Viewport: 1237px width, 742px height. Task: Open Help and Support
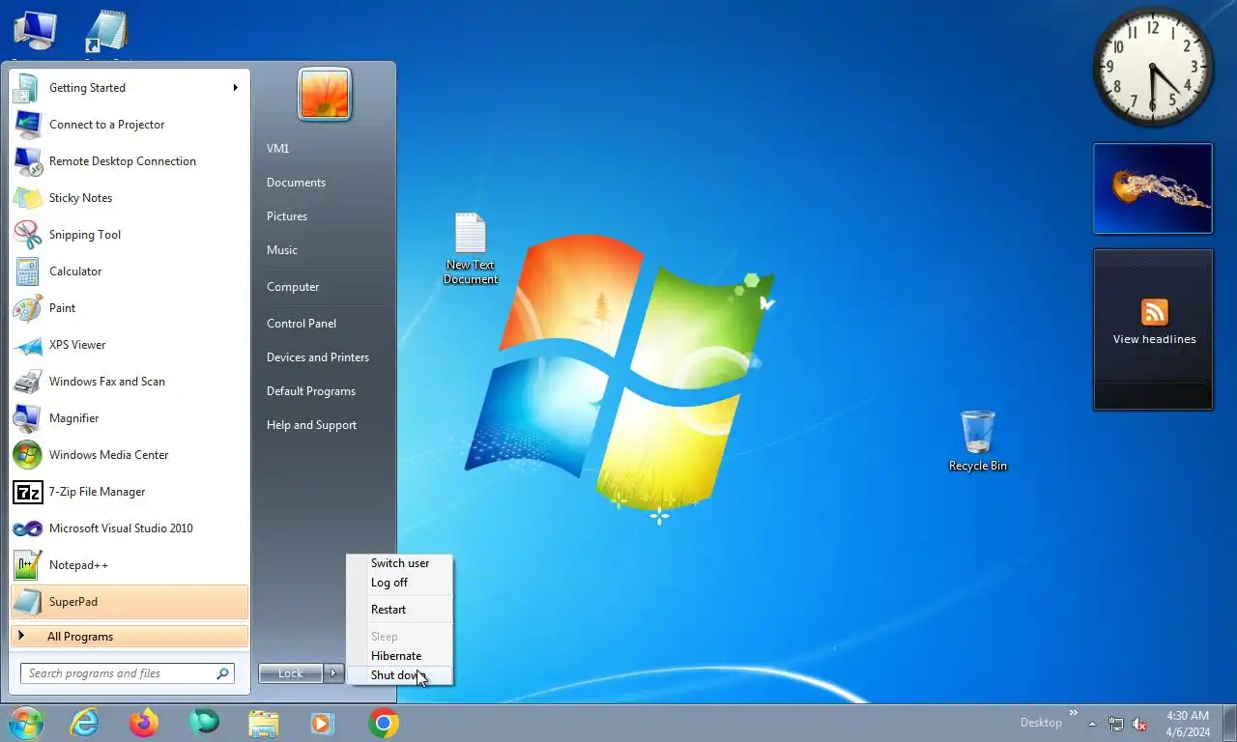(311, 425)
